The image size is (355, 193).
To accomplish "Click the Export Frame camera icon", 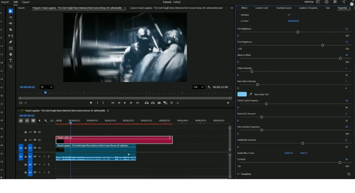I will point(159,103).
